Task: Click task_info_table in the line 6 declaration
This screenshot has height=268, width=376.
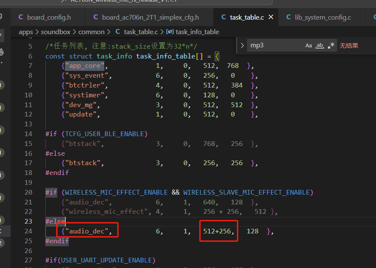Action: click(166, 56)
